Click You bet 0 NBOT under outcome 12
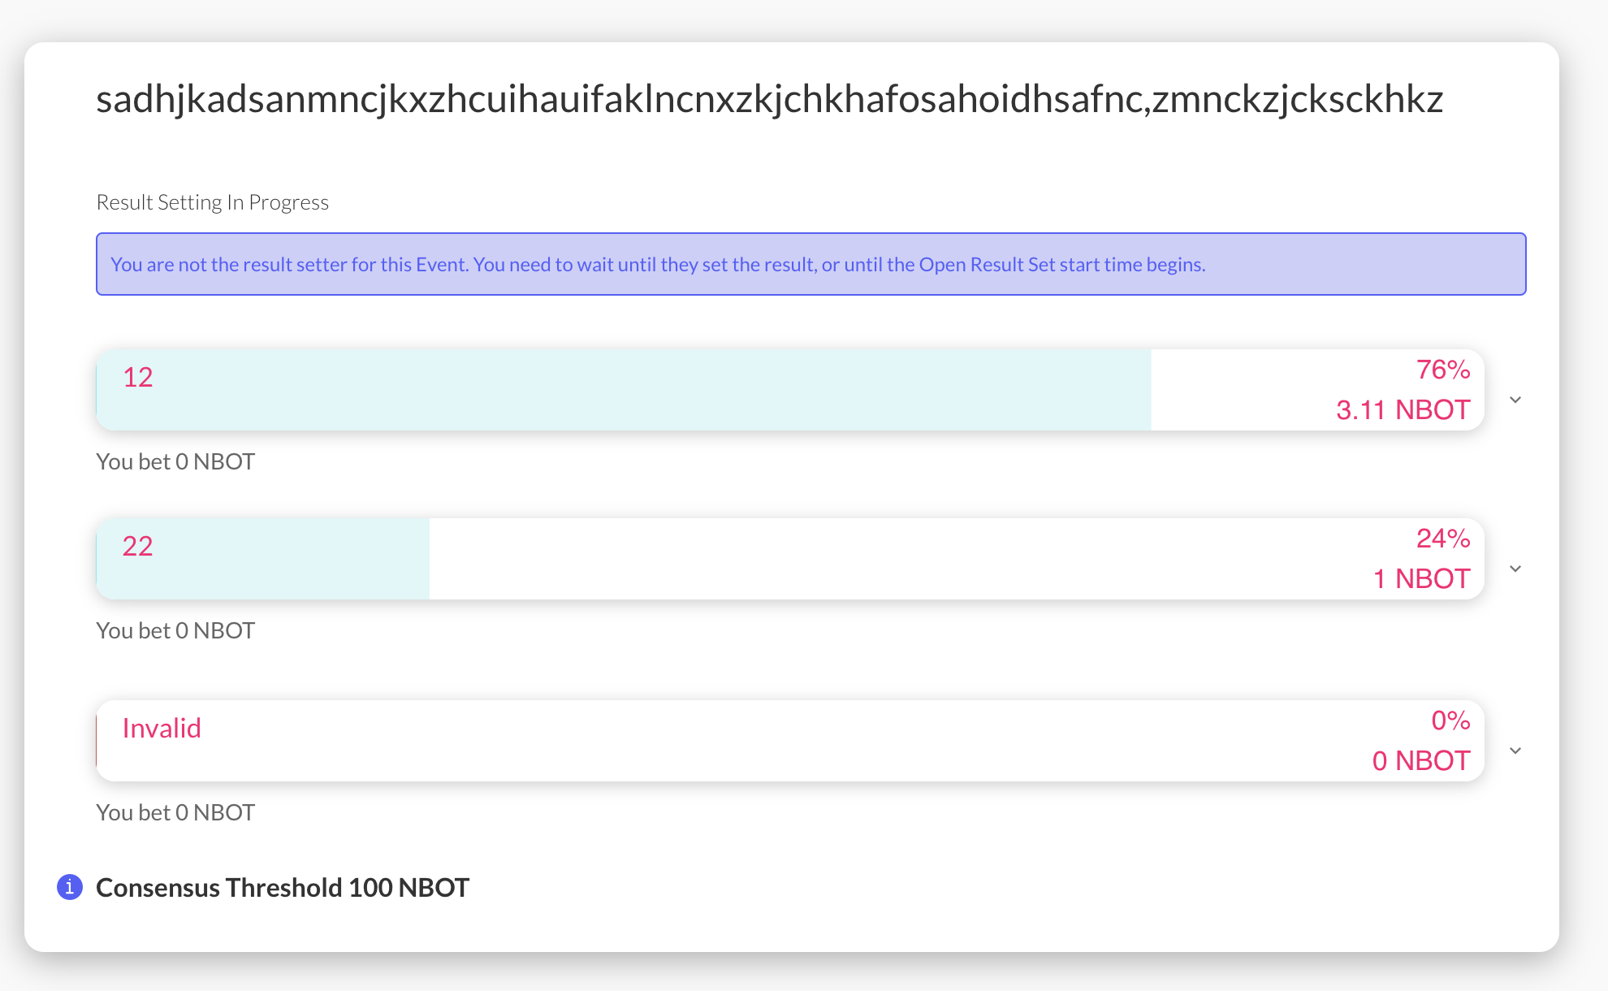This screenshot has height=991, width=1608. 175,461
